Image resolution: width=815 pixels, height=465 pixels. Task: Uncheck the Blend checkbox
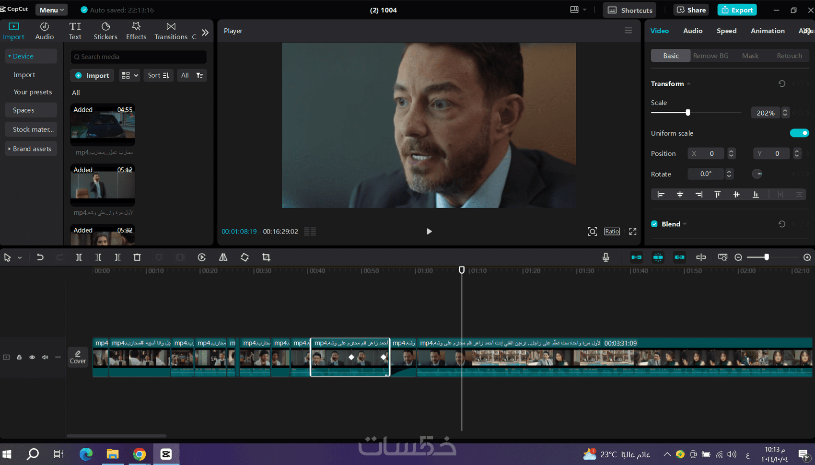(x=654, y=224)
